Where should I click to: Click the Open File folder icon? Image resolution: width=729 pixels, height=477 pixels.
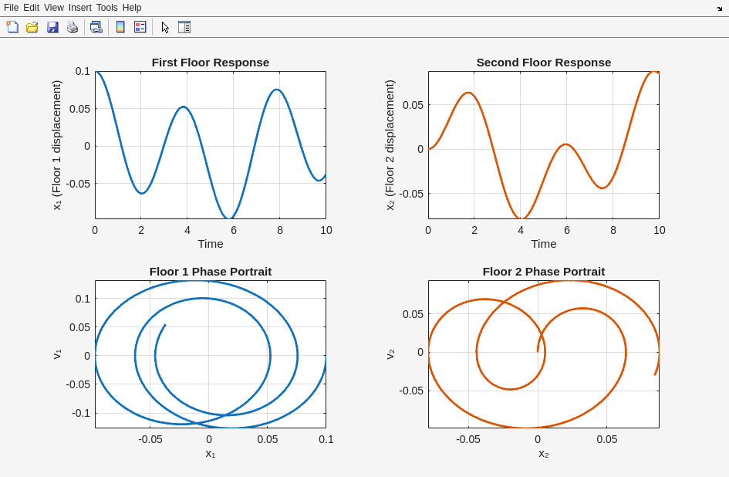coord(32,27)
